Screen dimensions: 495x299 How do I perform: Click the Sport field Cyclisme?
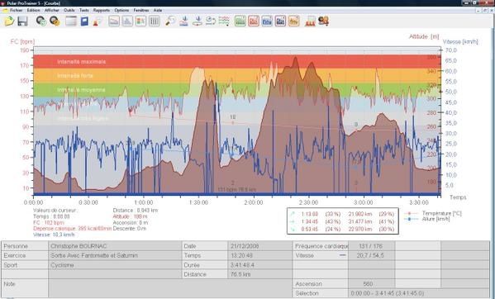point(115,265)
